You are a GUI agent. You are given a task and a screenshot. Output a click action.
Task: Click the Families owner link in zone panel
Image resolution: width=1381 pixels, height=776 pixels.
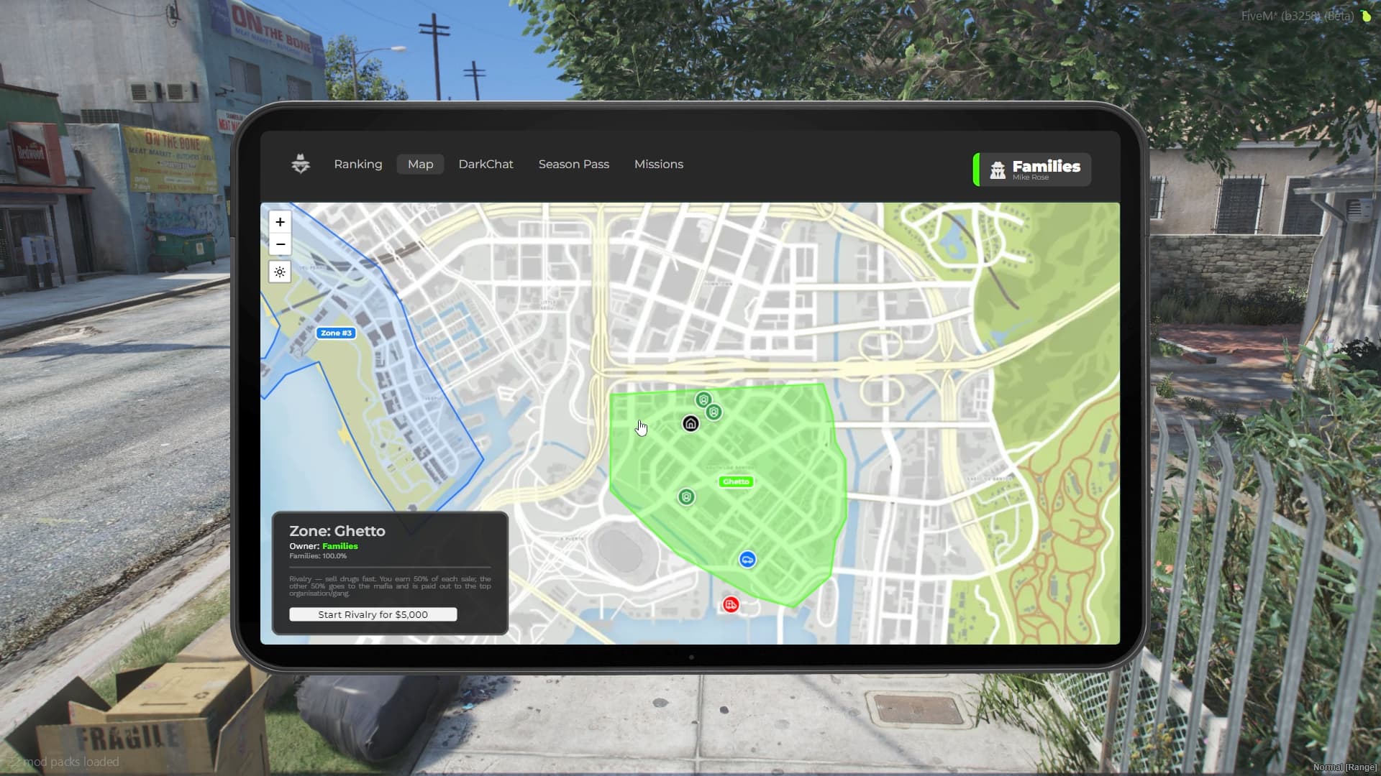pyautogui.click(x=340, y=546)
